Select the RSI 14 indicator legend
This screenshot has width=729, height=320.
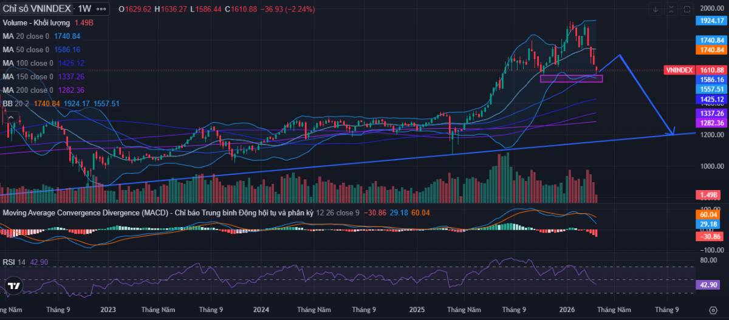[x=15, y=262]
